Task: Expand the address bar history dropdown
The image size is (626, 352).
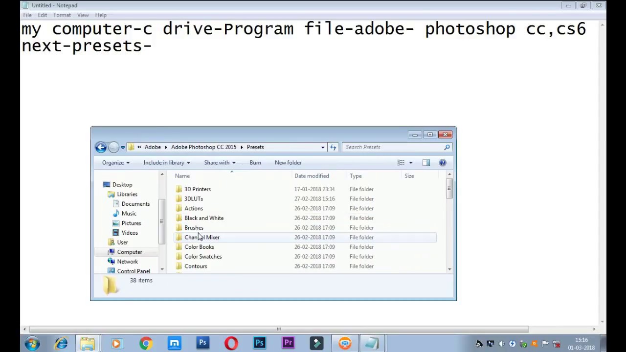Action: click(323, 147)
